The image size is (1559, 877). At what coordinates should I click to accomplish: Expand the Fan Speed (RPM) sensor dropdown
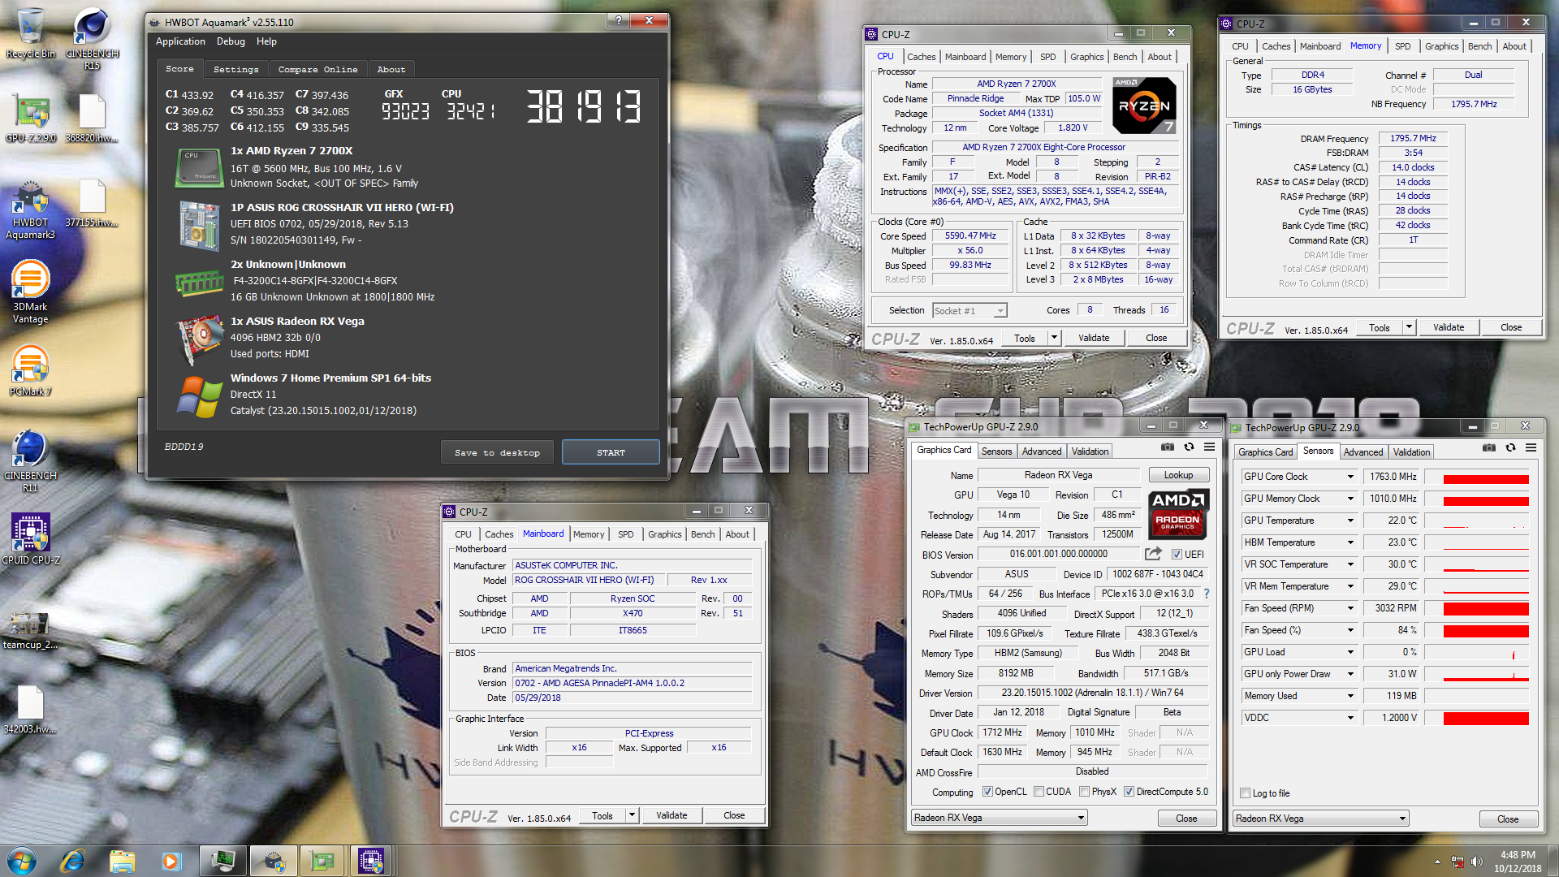pyautogui.click(x=1350, y=608)
